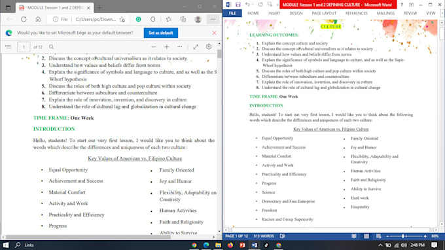Click PAGE 1 OF 12 in Word status bar
The width and height of the screenshot is (445, 250).
click(x=236, y=236)
